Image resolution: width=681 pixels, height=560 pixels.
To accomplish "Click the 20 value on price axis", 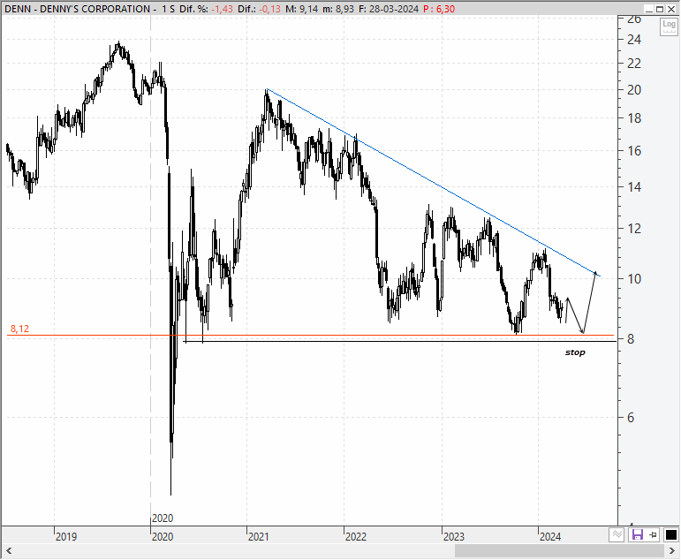I will (634, 90).
